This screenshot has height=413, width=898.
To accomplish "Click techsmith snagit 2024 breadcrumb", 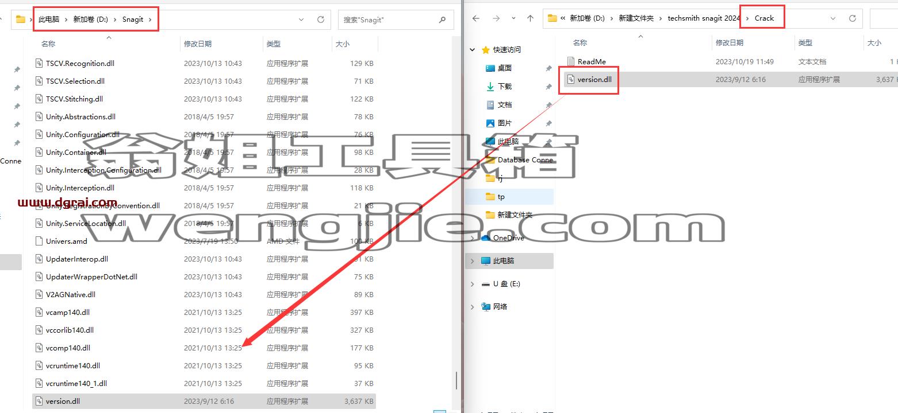I will 704,18.
